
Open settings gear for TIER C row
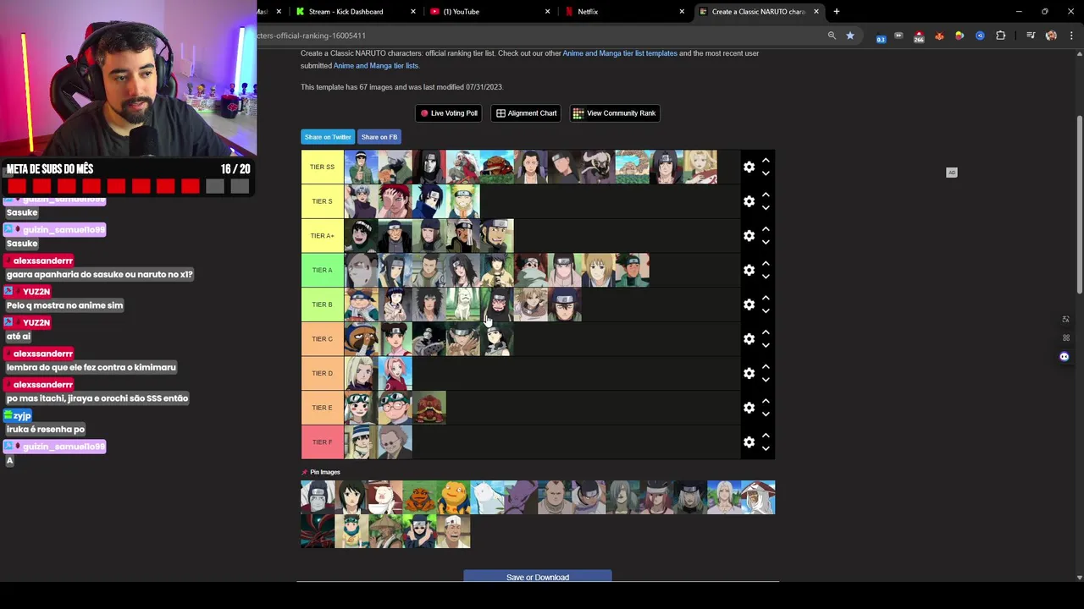click(x=749, y=339)
